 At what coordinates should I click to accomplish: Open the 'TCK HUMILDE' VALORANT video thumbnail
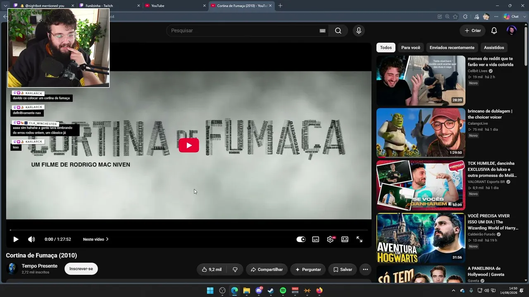click(x=421, y=185)
